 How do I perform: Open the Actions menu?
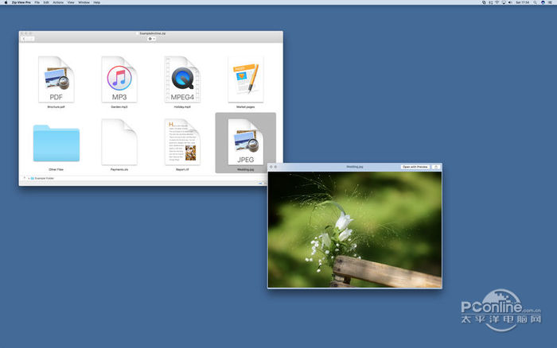click(x=58, y=2)
